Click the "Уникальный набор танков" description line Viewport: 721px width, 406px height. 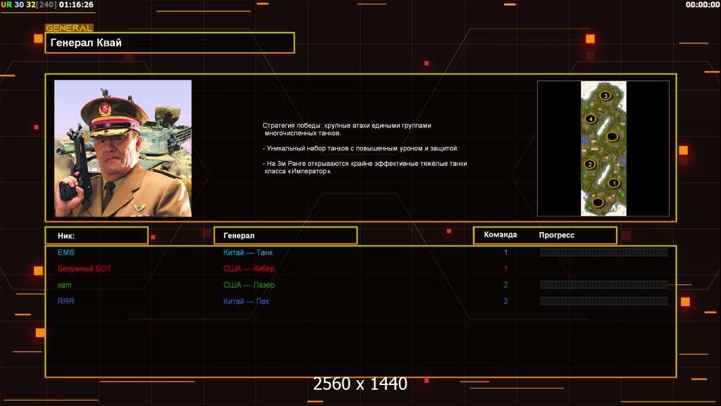[x=360, y=148]
